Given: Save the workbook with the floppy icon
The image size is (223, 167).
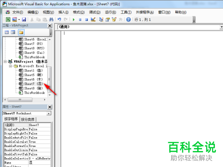Looking at the screenshot, I should click(x=24, y=20).
